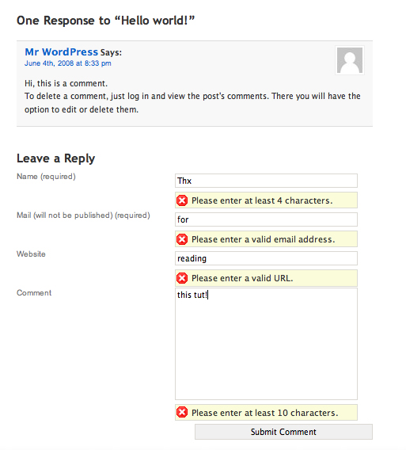Click the error icon beside valid email message

182,239
